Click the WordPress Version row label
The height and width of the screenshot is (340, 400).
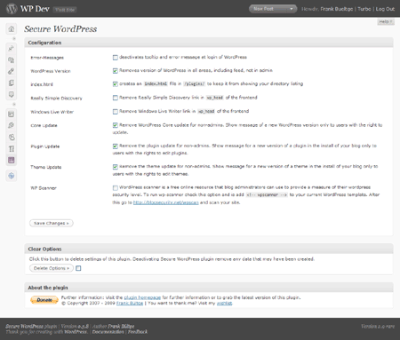[51, 71]
